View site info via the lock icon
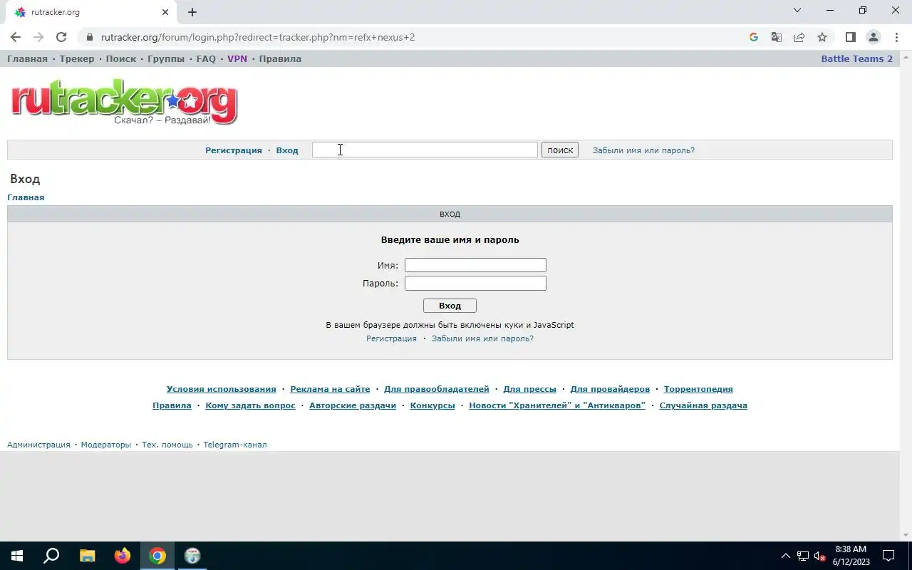This screenshot has width=912, height=570. pos(88,37)
